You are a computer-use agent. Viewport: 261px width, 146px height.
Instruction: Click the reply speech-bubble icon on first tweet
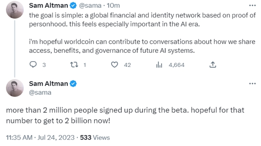point(33,64)
